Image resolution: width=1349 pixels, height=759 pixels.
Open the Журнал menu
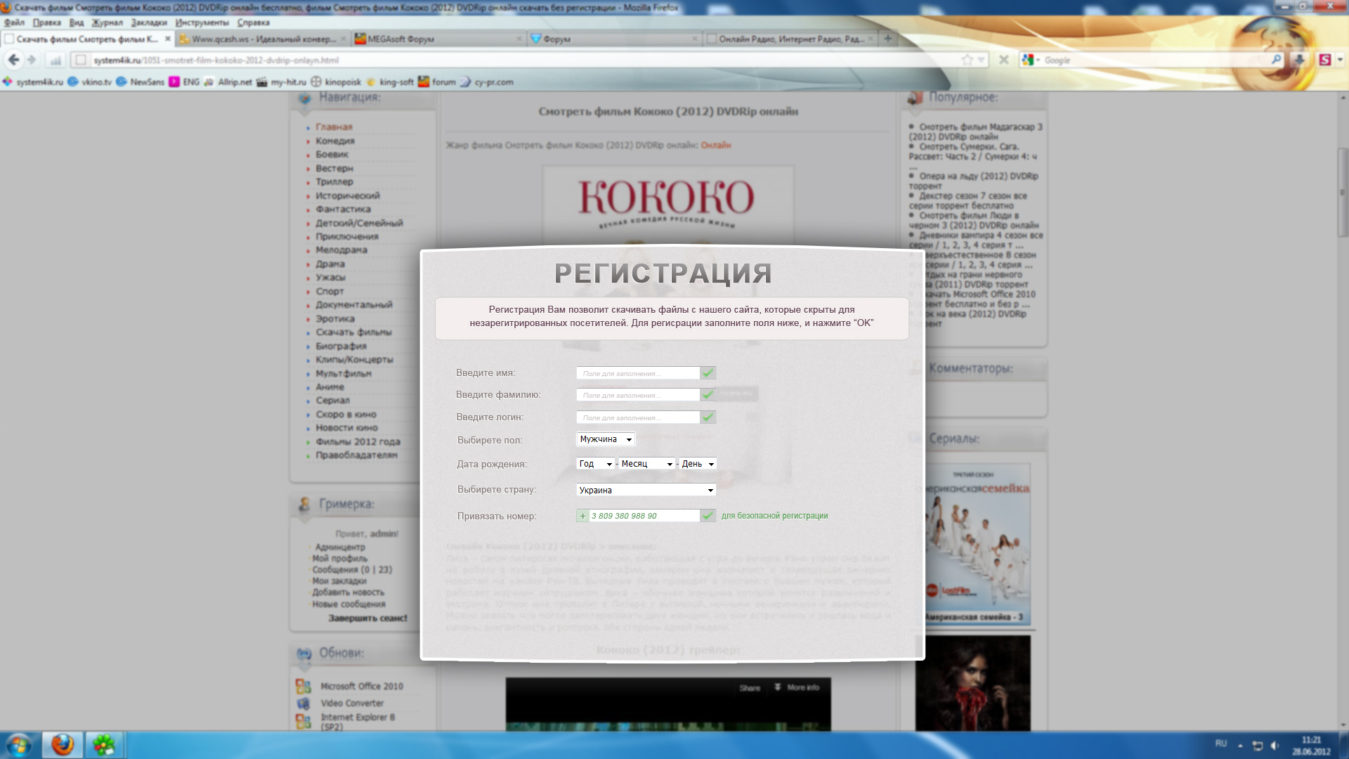coord(107,22)
